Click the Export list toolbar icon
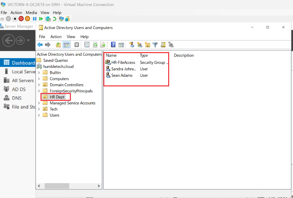The image size is (293, 198). [103, 45]
